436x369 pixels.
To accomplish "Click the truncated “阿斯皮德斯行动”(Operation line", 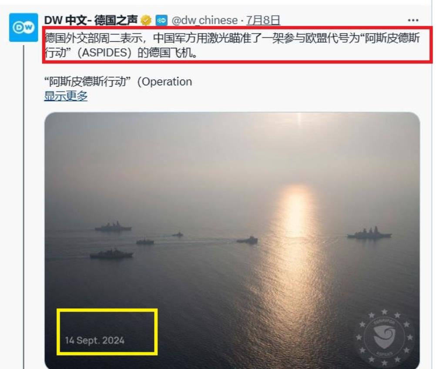I will click(x=118, y=82).
